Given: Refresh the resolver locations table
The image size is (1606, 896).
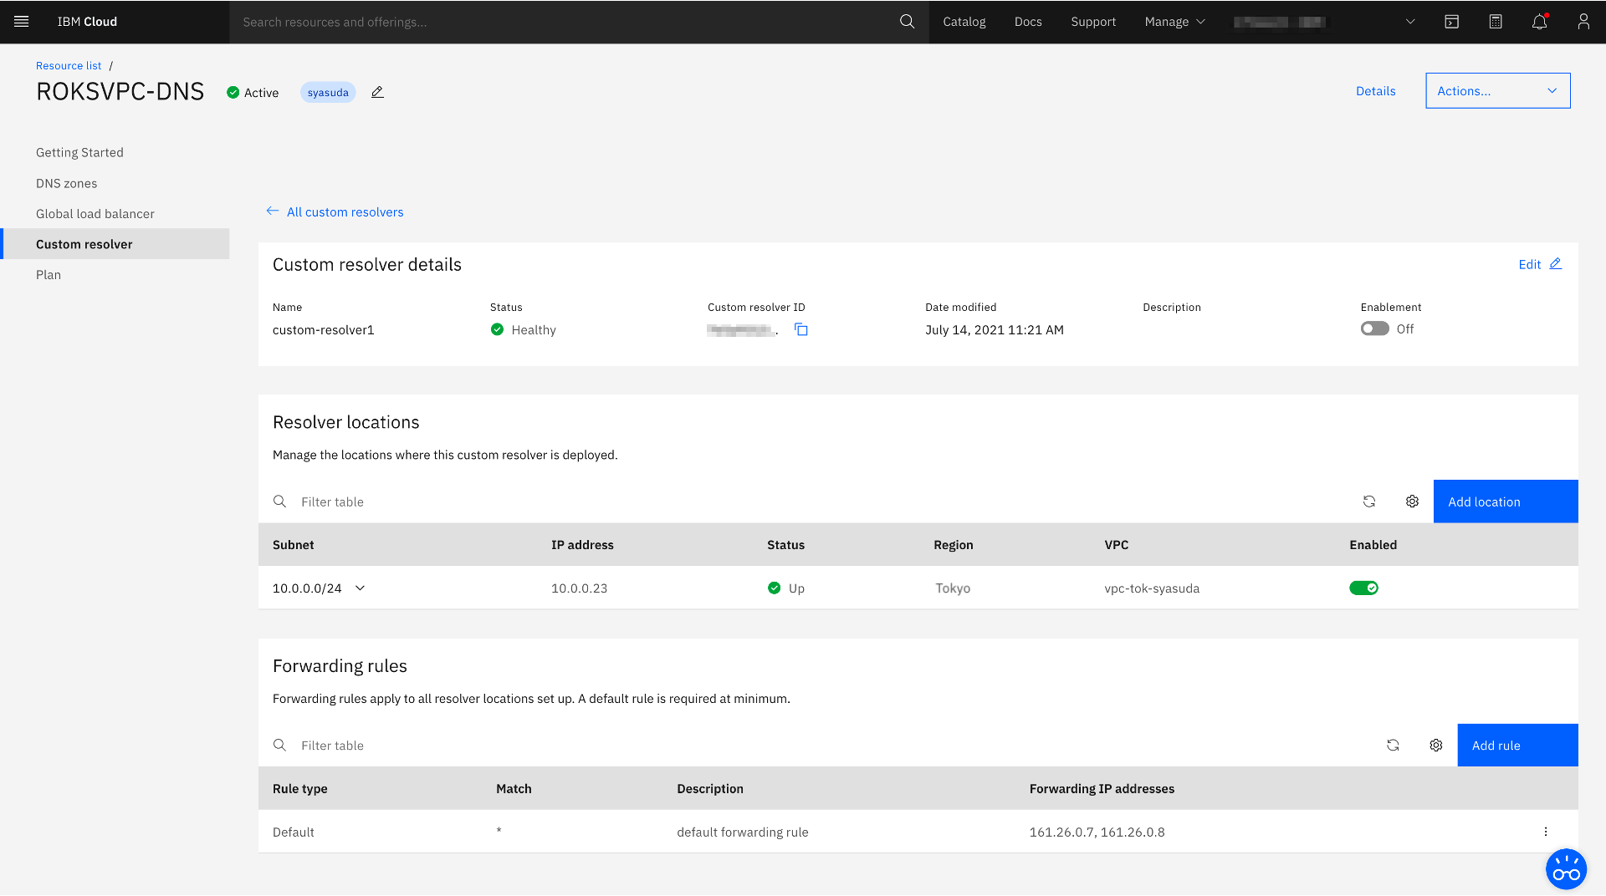Looking at the screenshot, I should 1369,501.
